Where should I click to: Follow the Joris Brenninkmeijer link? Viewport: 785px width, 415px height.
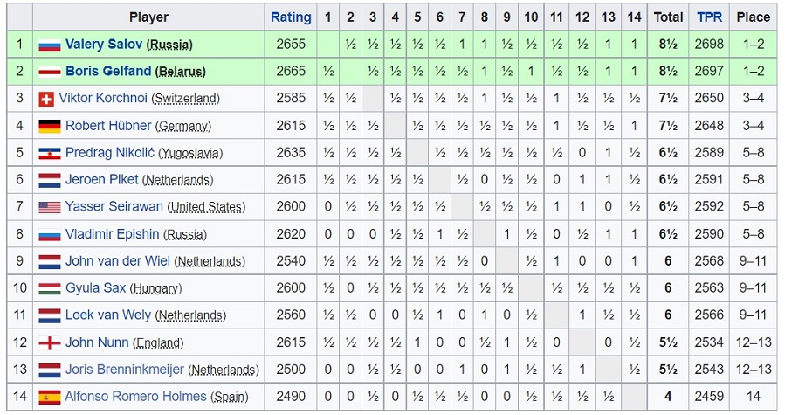125,370
